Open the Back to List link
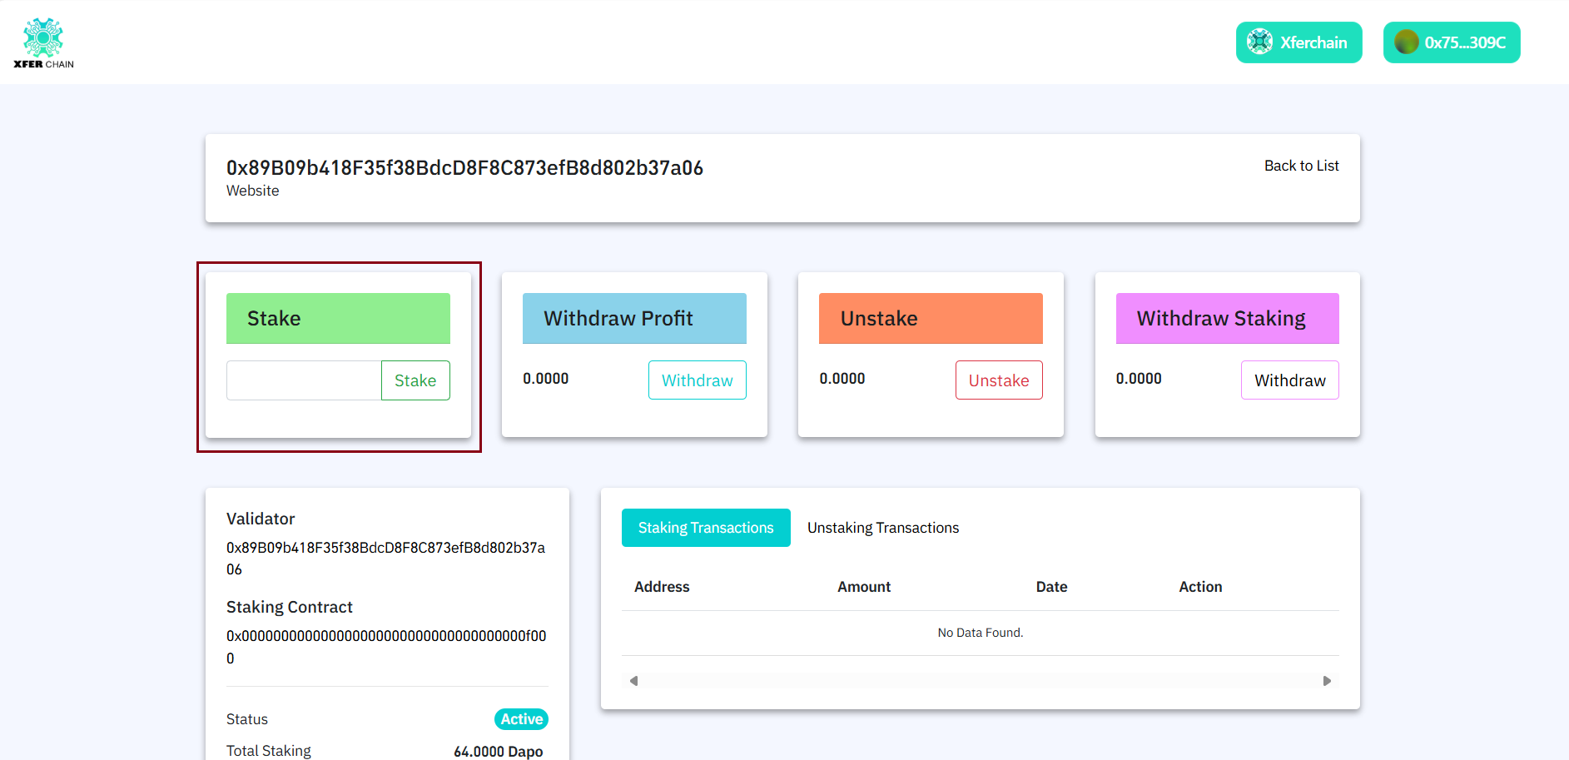The image size is (1569, 760). [x=1301, y=165]
